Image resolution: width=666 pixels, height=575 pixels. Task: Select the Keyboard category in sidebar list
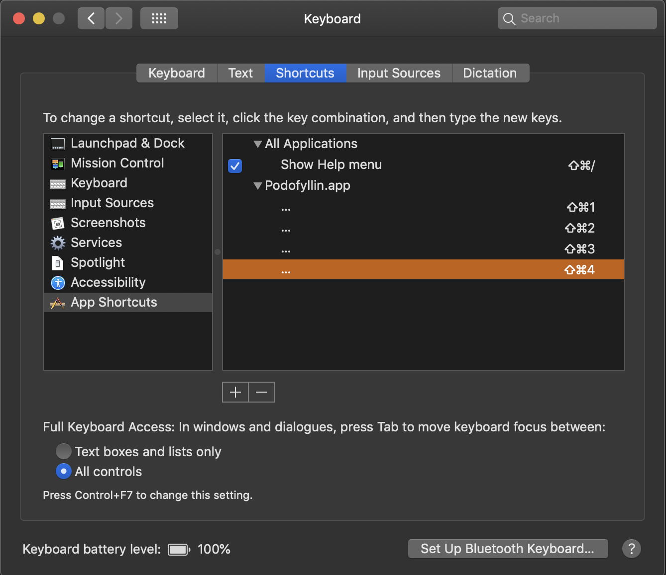[128, 183]
